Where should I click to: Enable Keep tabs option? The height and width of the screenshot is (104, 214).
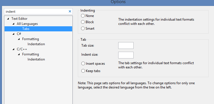tap(83, 71)
